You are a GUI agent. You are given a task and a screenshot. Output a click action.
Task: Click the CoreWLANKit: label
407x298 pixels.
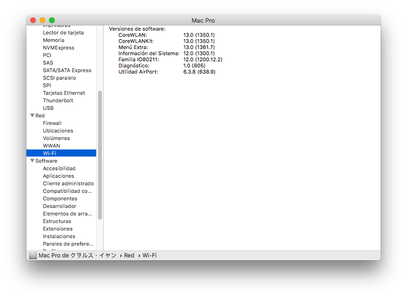(136, 41)
